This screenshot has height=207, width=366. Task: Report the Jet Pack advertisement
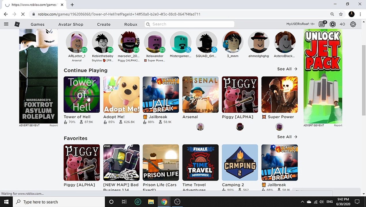coord(338,125)
